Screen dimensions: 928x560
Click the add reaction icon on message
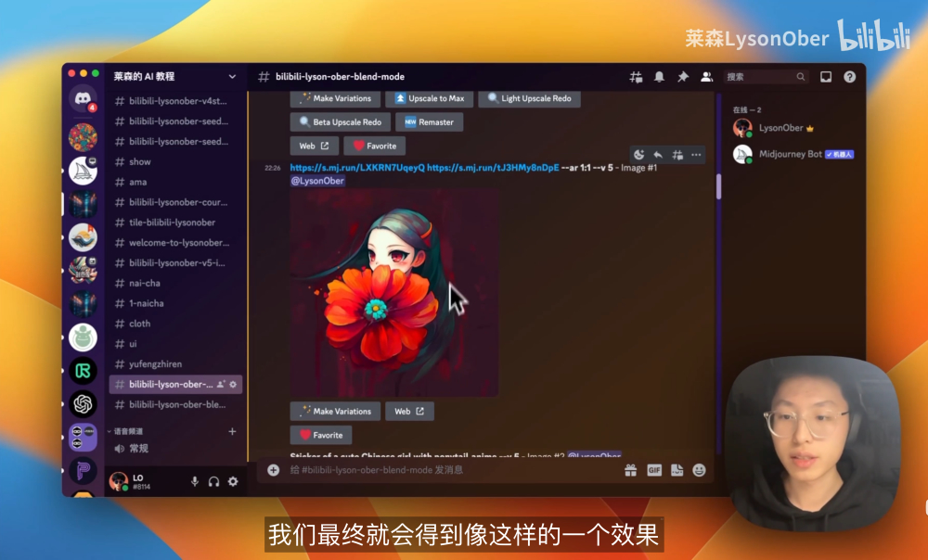(x=638, y=155)
